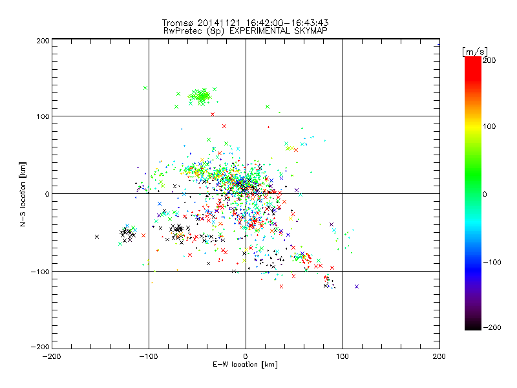Click the dense green marker cluster near top
This screenshot has width=517, height=388.
click(x=200, y=96)
